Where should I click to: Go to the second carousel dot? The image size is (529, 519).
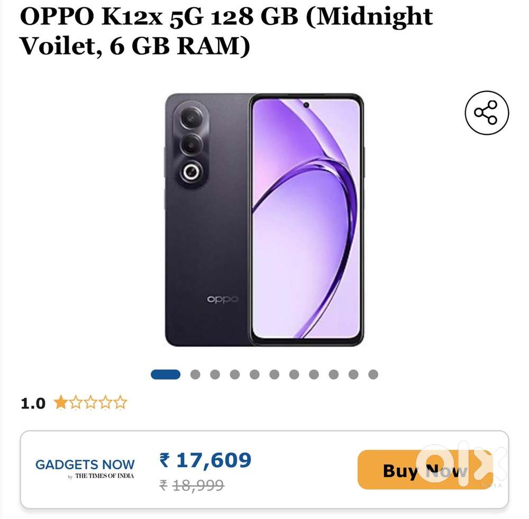tap(195, 375)
